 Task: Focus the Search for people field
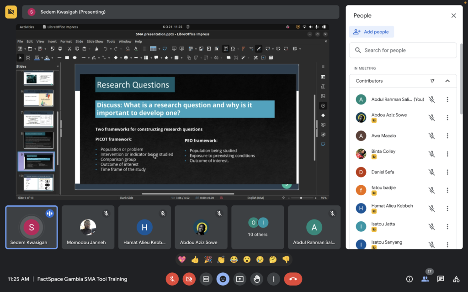(403, 50)
